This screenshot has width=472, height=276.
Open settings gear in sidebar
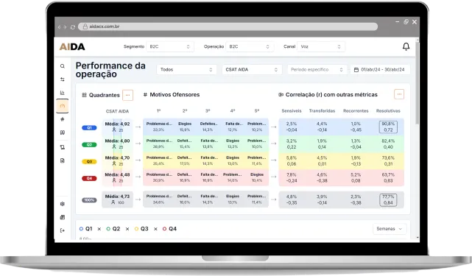click(63, 204)
